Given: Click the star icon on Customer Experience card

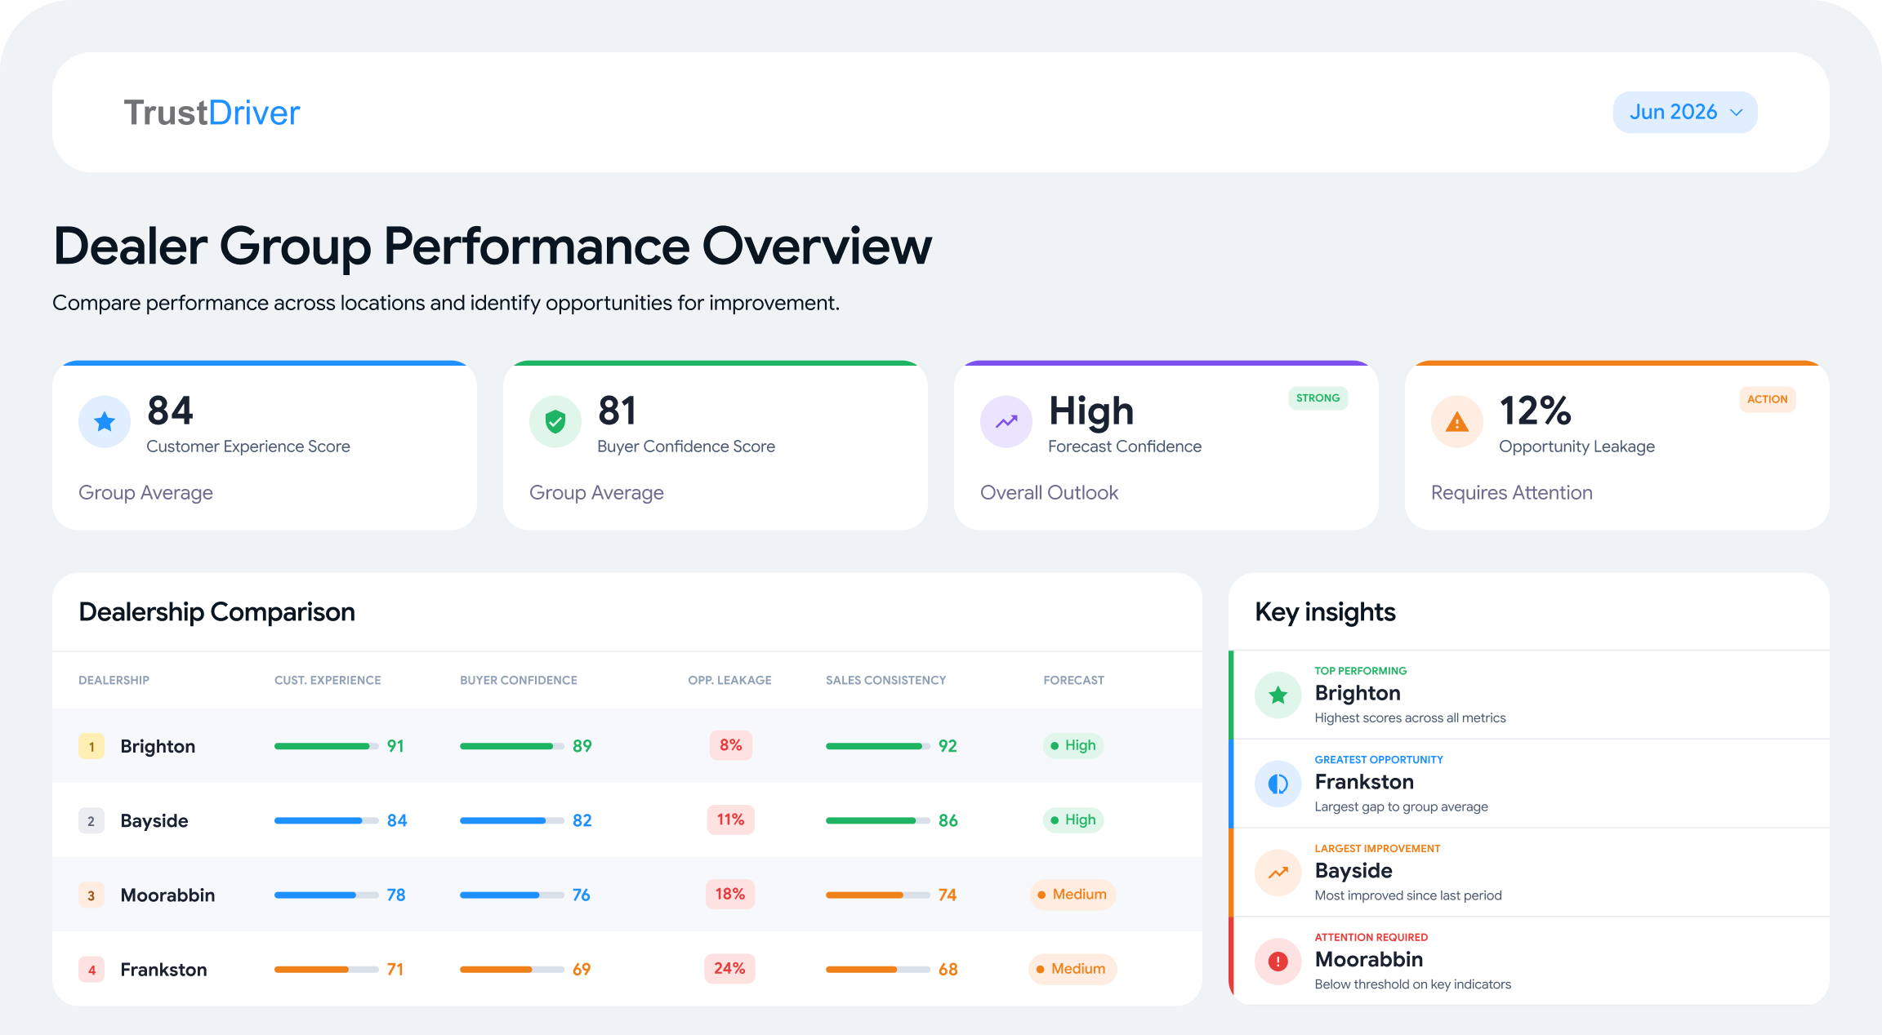Looking at the screenshot, I should click(x=105, y=421).
